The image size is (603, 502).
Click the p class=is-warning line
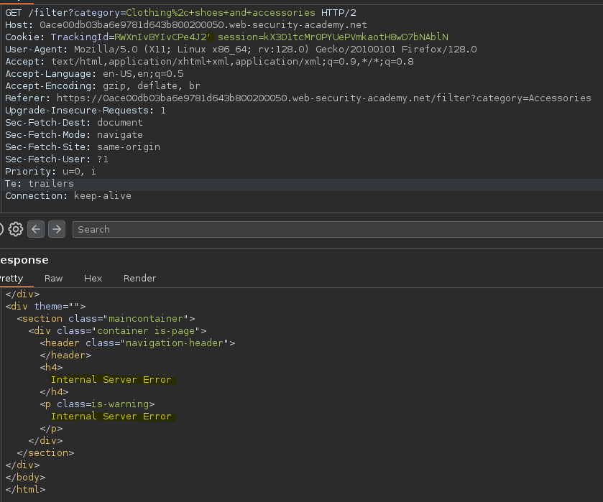[97, 404]
